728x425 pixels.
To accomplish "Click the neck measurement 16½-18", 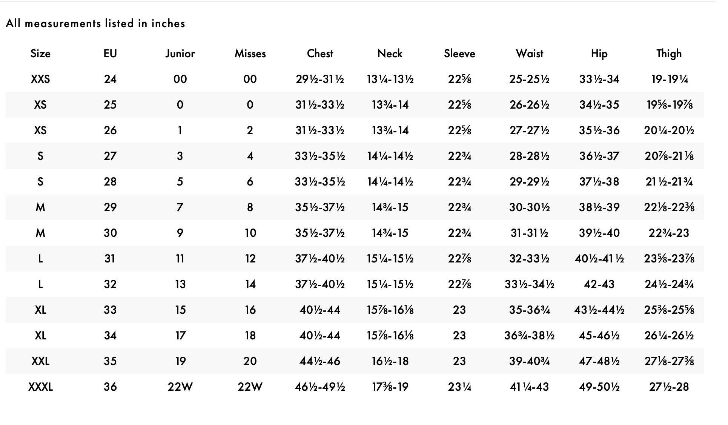I will 390,361.
